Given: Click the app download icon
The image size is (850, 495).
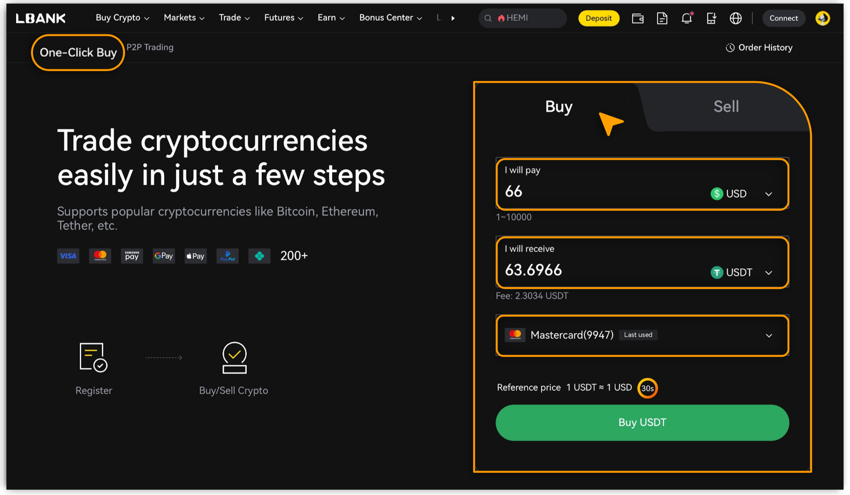Looking at the screenshot, I should click(x=711, y=18).
